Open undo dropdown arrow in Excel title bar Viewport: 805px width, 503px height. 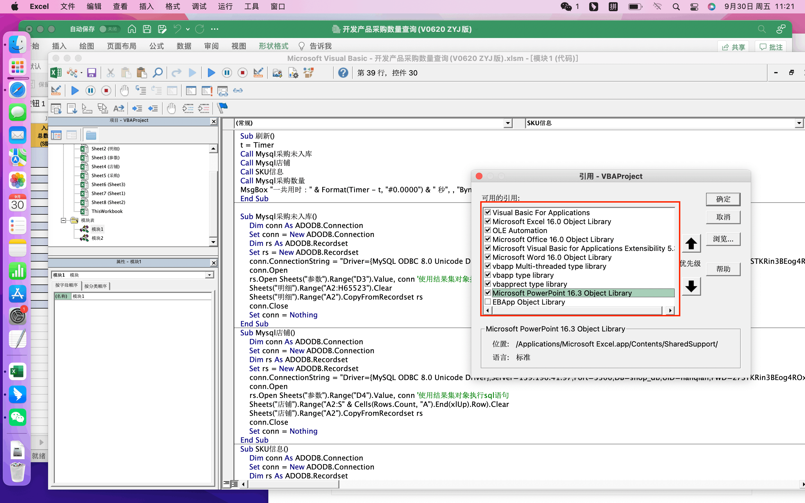click(188, 29)
